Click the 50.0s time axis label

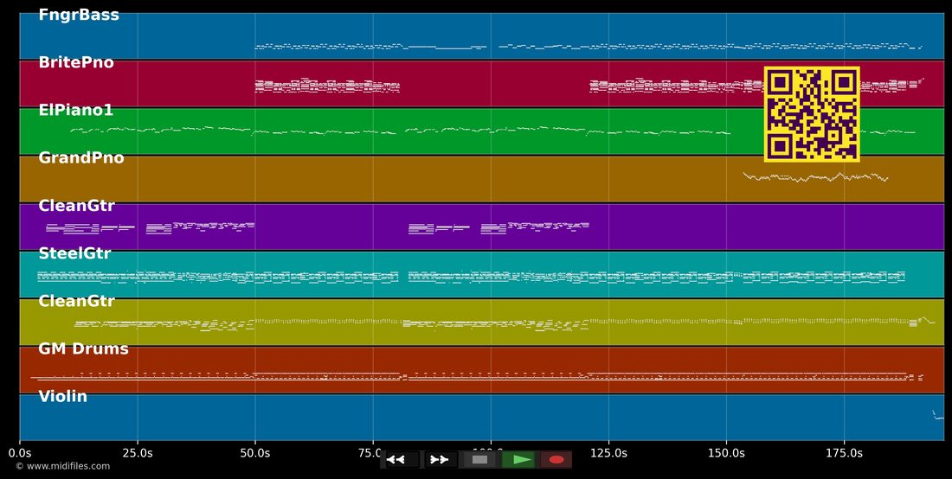(x=255, y=453)
